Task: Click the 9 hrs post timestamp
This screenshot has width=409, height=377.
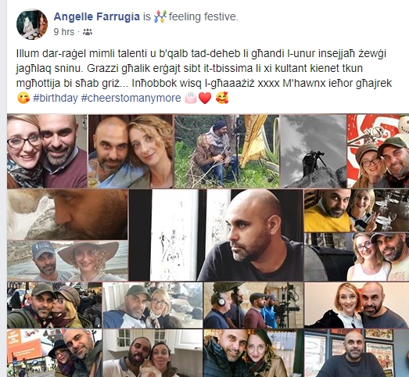Action: 64,32
